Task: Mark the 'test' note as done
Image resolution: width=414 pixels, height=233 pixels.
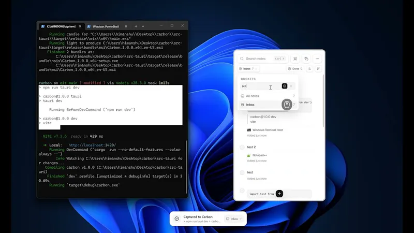Action: coord(242,172)
